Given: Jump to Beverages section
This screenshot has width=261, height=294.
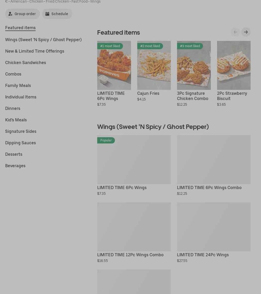Looking at the screenshot, I should click(x=15, y=166).
